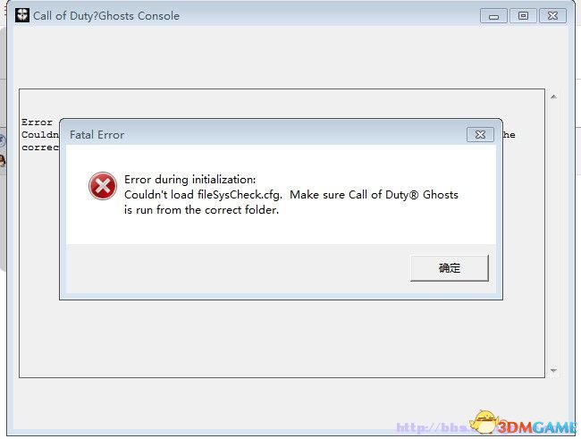Maximize the Call of Duty Ghosts Console window

click(x=523, y=16)
